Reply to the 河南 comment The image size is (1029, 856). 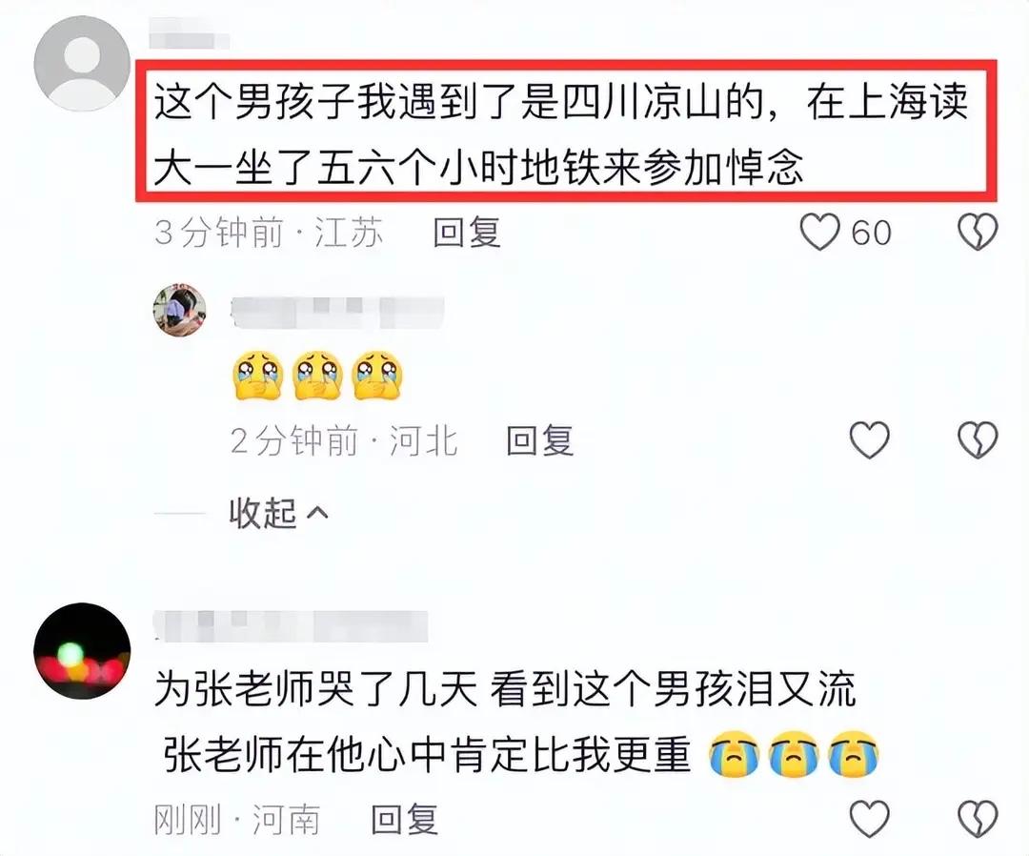click(404, 819)
